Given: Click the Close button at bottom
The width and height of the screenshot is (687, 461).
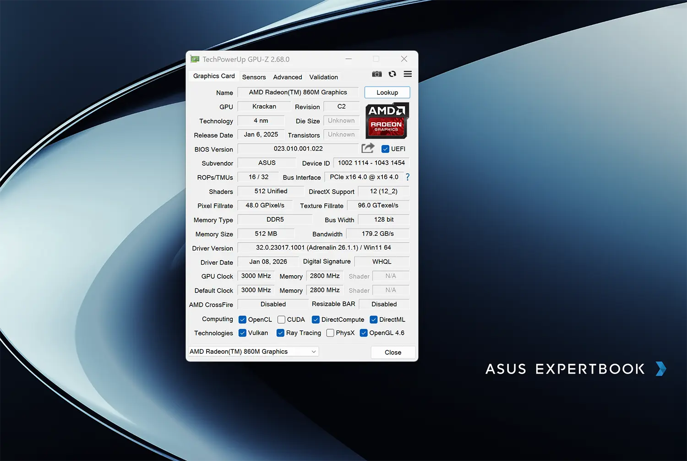Looking at the screenshot, I should 393,352.
